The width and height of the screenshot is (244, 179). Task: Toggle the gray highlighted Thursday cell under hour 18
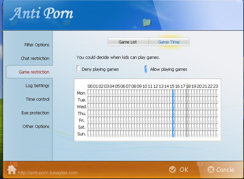coord(187,113)
